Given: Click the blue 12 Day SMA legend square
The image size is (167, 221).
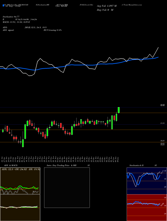Looking at the screenshot, I should click(x=4, y=5).
